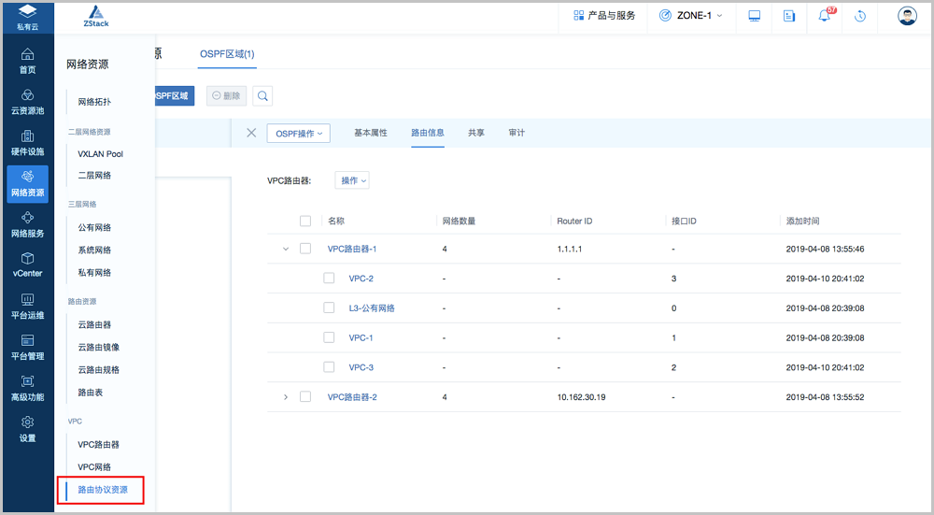The width and height of the screenshot is (934, 515).
Task: Click the monitor console icon in header
Action: pyautogui.click(x=755, y=16)
